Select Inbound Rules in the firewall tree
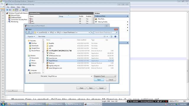 (x=15, y=15)
